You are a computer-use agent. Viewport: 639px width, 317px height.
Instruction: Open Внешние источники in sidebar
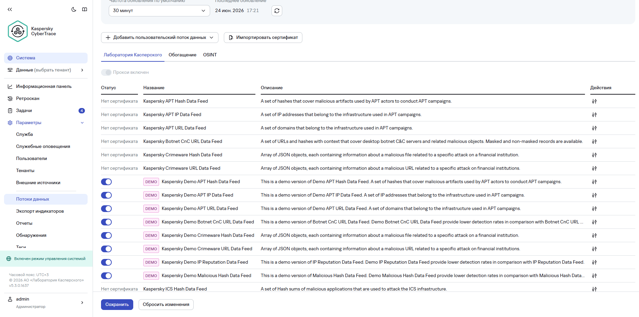[x=46, y=183]
